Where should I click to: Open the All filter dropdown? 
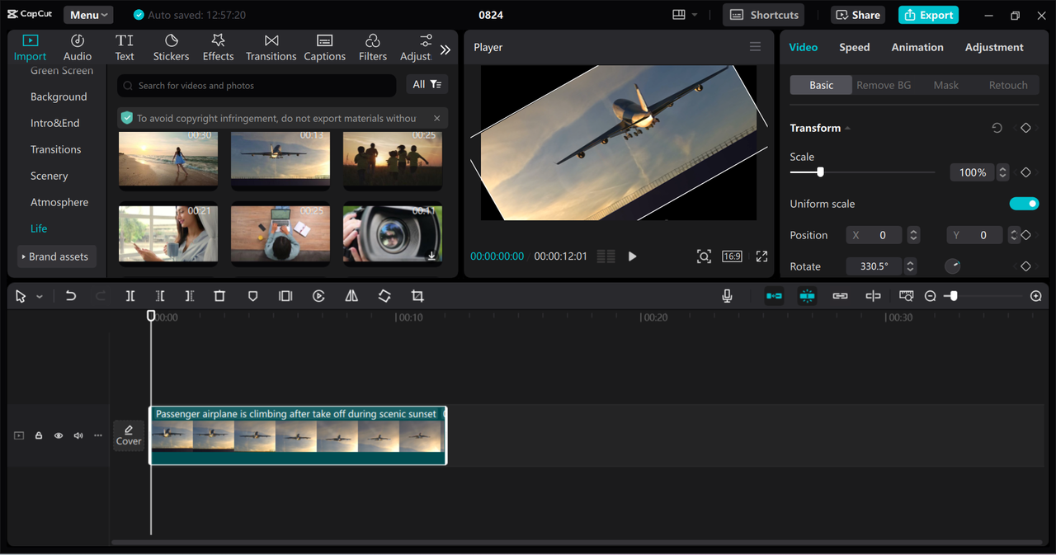coord(427,85)
